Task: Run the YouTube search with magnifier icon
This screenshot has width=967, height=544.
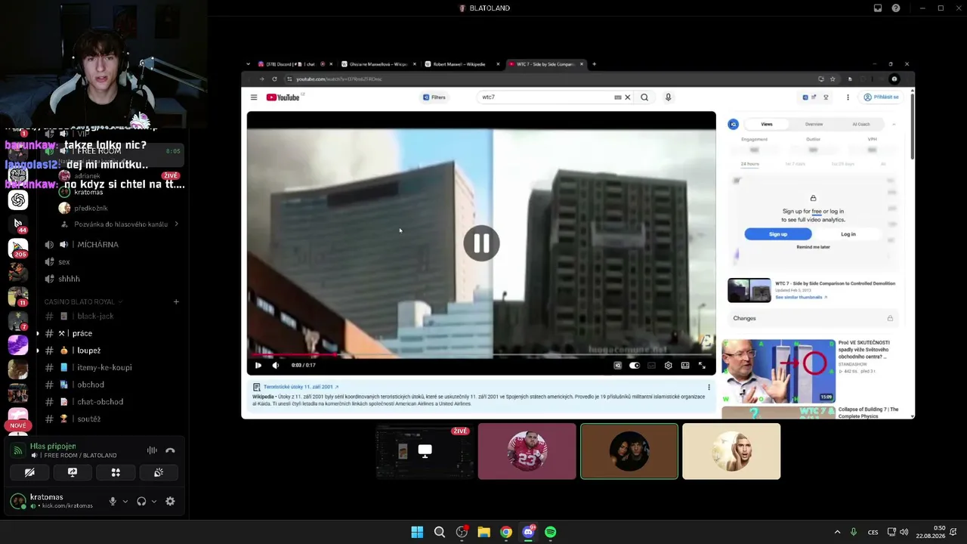Action: click(x=644, y=97)
